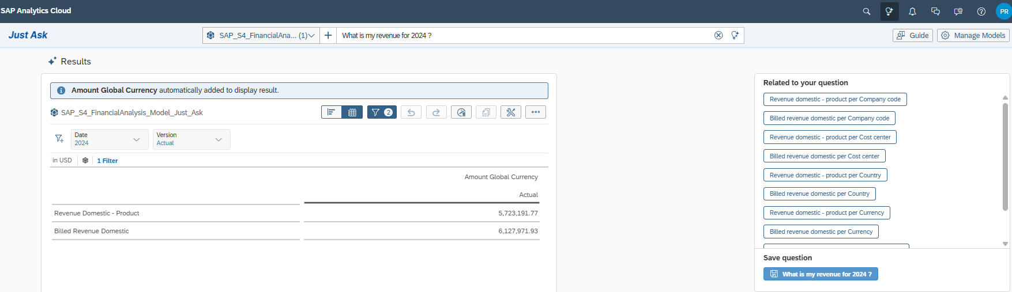Click the Results sparkle icon

(52, 61)
